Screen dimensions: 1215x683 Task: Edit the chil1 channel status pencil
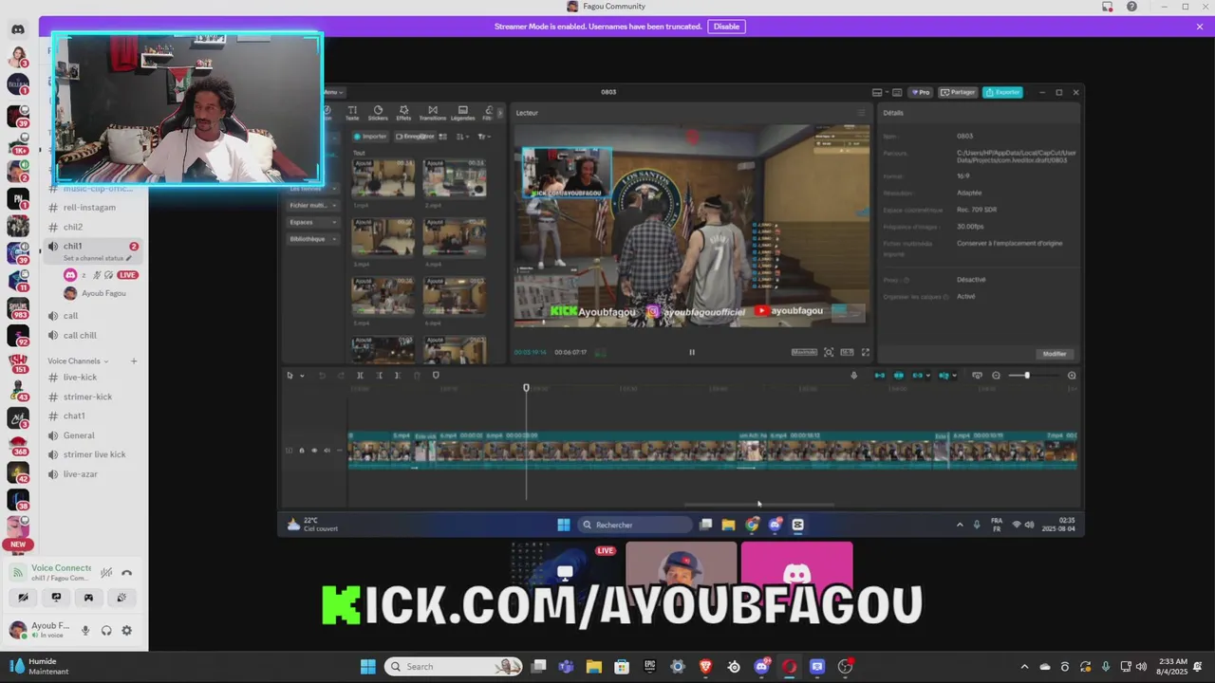pyautogui.click(x=129, y=258)
